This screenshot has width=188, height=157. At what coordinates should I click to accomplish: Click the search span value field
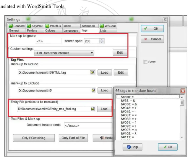(x=92, y=41)
